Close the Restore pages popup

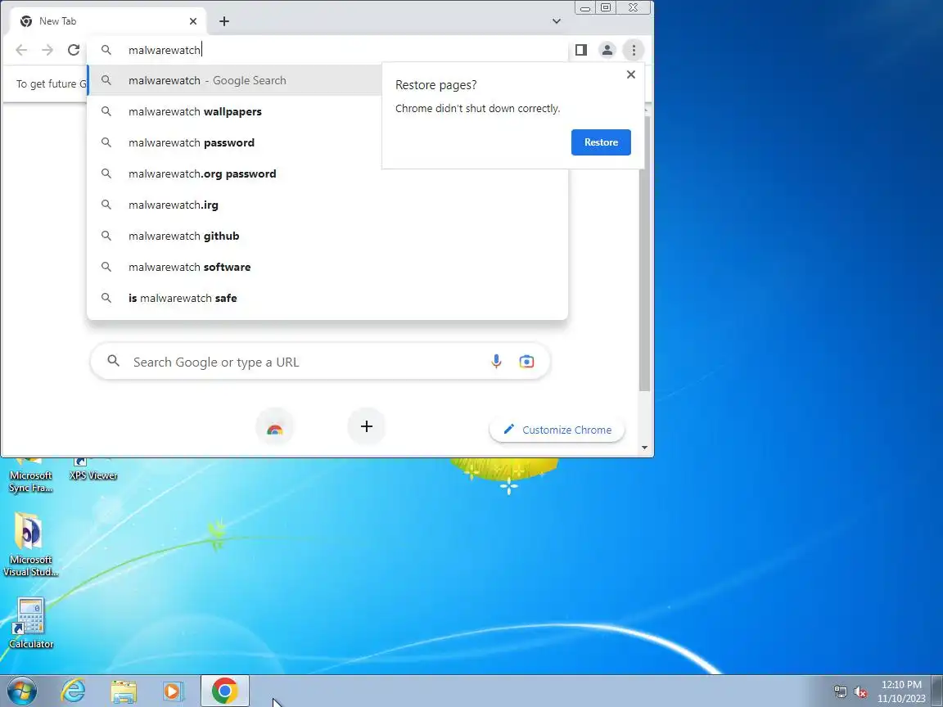point(631,74)
